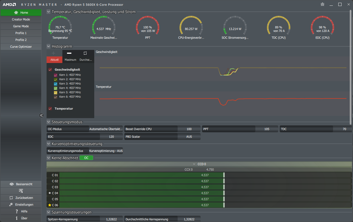Collapse the Spannungssteuerungen section
Viewport: 353px width, 222px height.
[48, 212]
